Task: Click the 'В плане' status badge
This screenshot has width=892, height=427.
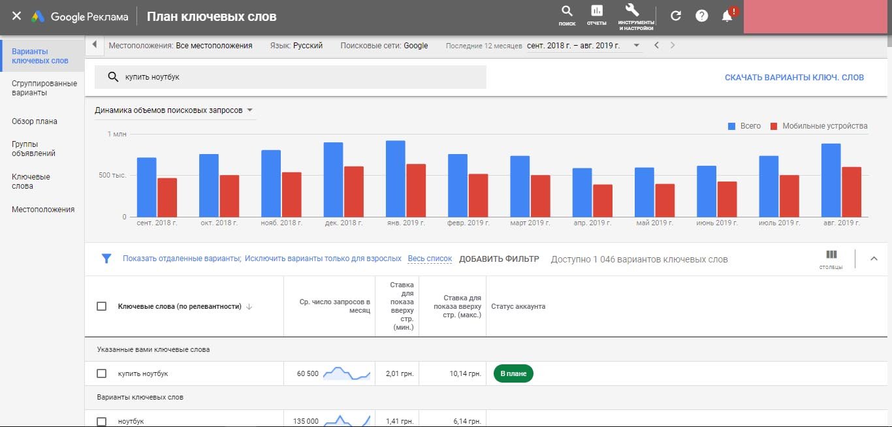Action: pyautogui.click(x=513, y=373)
